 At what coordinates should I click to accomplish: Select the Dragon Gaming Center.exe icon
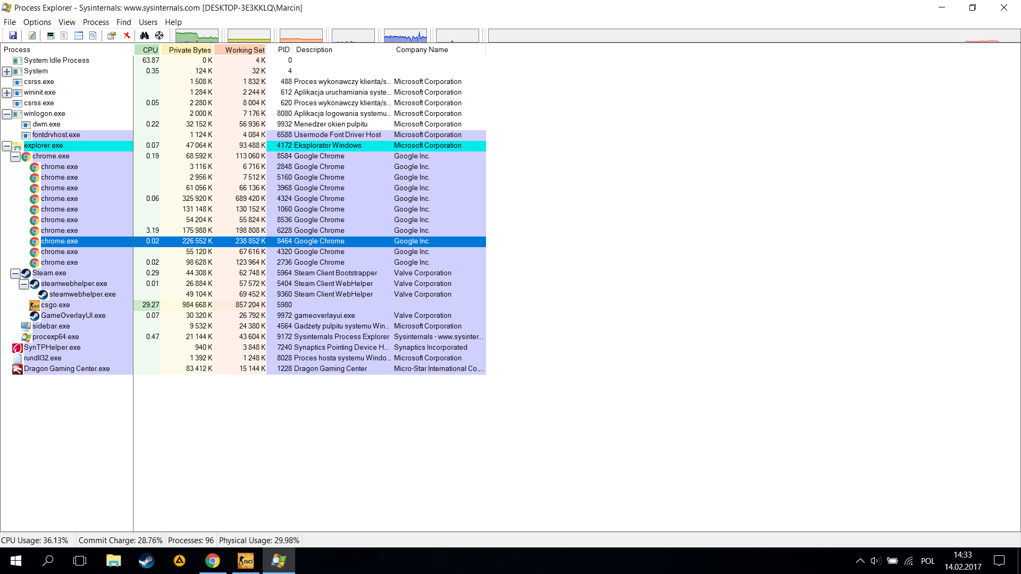[x=18, y=369]
